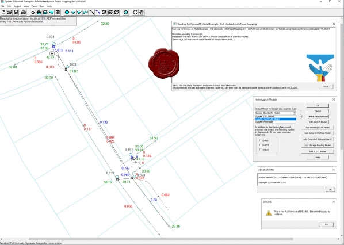Click Add Storage Routing Model button

coord(318,145)
